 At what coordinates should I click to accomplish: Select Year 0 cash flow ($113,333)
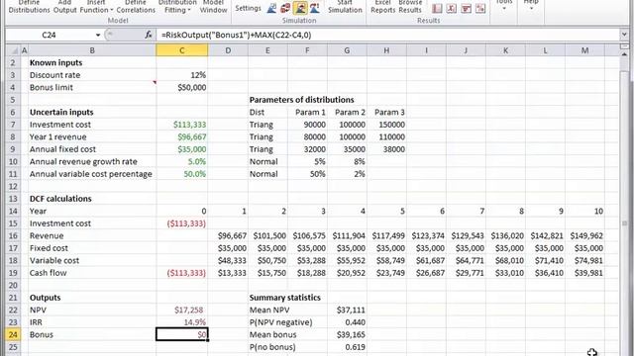(182, 273)
